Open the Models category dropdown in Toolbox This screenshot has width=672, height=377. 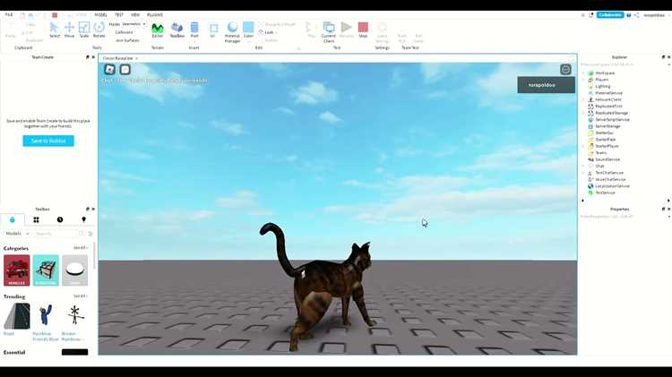pyautogui.click(x=17, y=234)
